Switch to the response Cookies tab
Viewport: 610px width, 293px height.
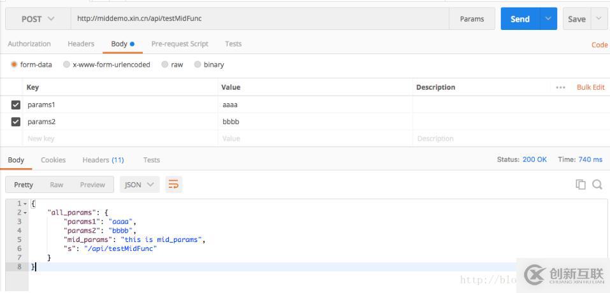pos(53,160)
